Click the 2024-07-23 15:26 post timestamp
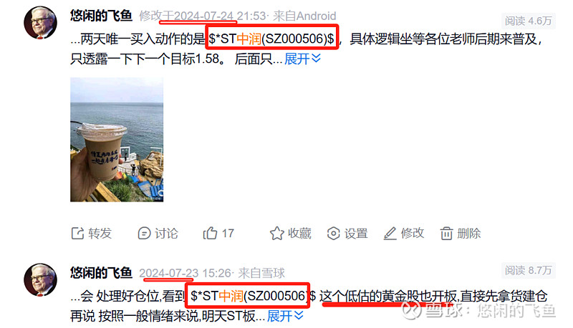 186,273
